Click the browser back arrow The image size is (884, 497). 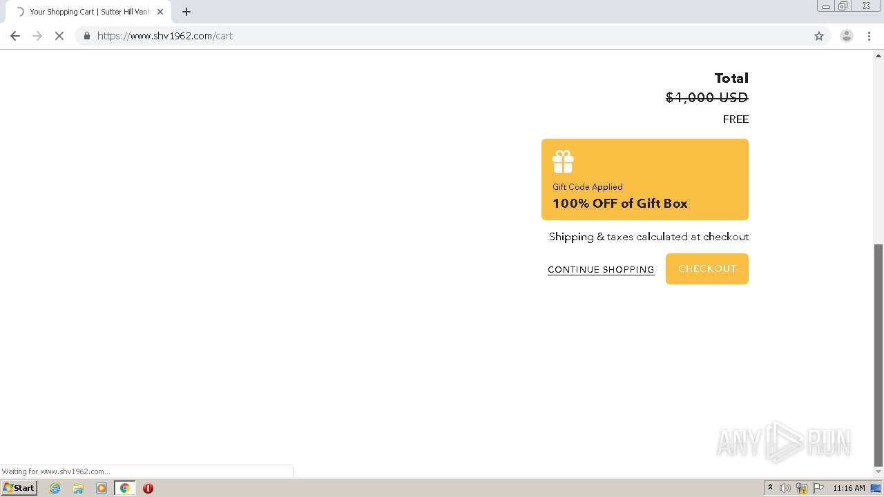(15, 36)
